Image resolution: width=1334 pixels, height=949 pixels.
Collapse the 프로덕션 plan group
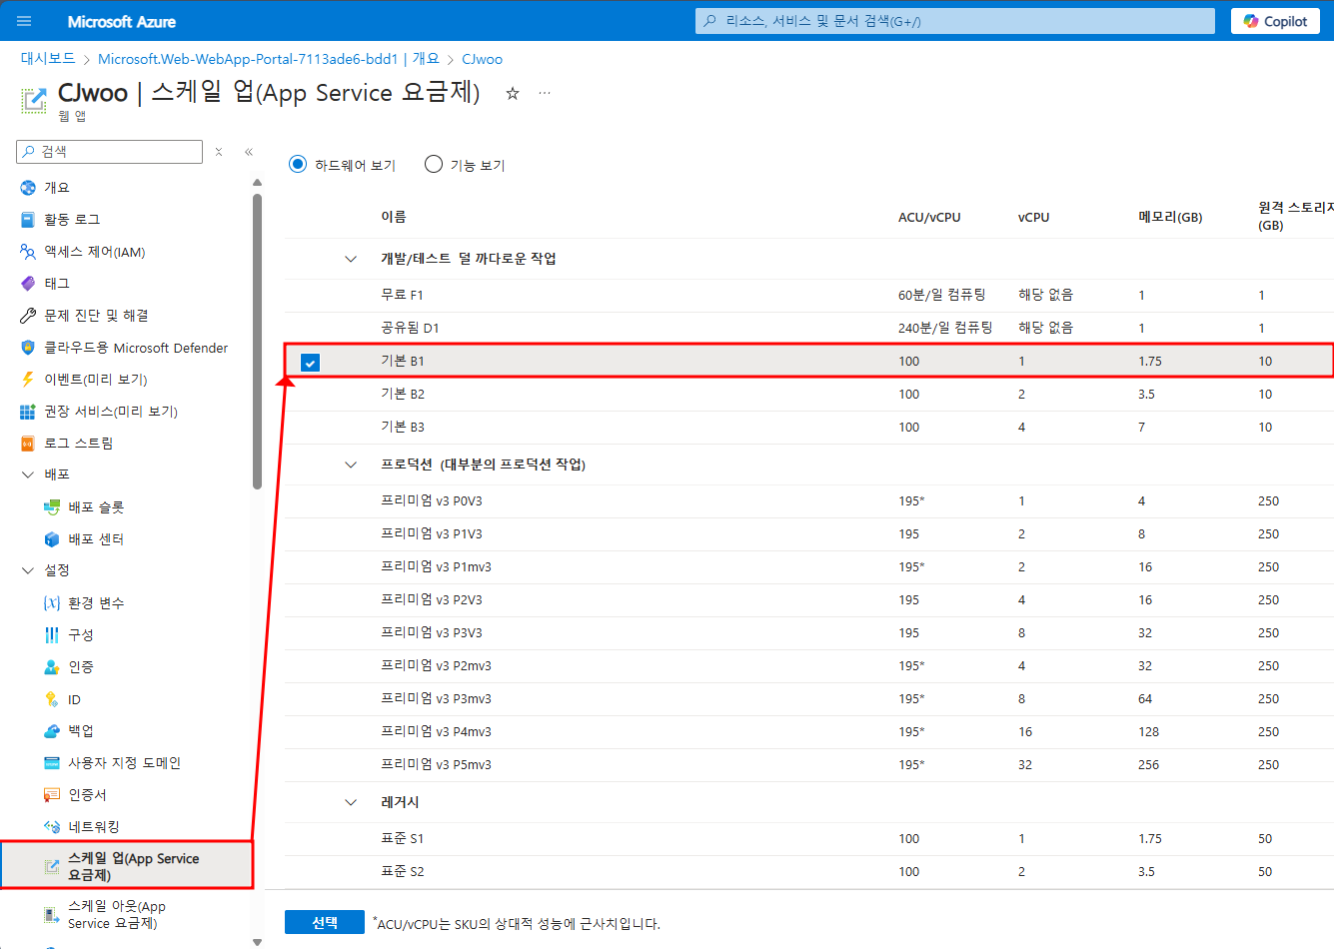[x=351, y=465]
